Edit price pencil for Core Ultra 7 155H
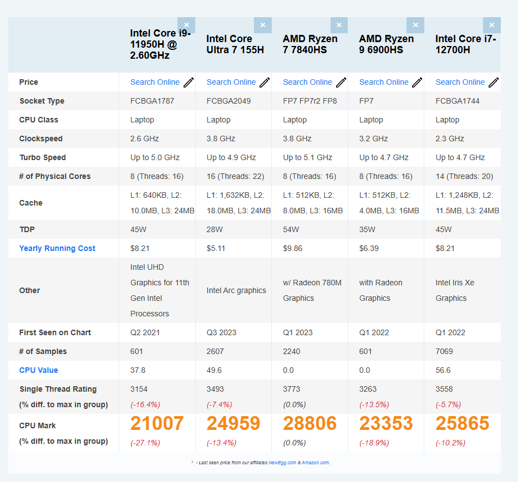 coord(265,83)
